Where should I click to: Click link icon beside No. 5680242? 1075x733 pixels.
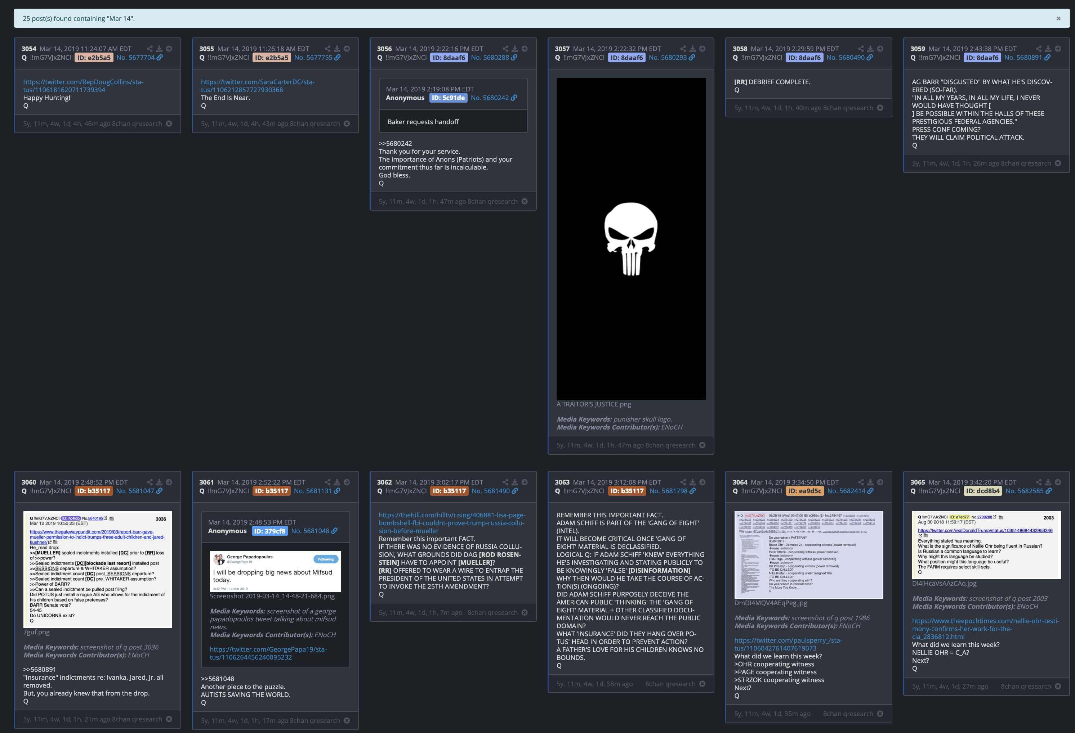[x=514, y=98]
